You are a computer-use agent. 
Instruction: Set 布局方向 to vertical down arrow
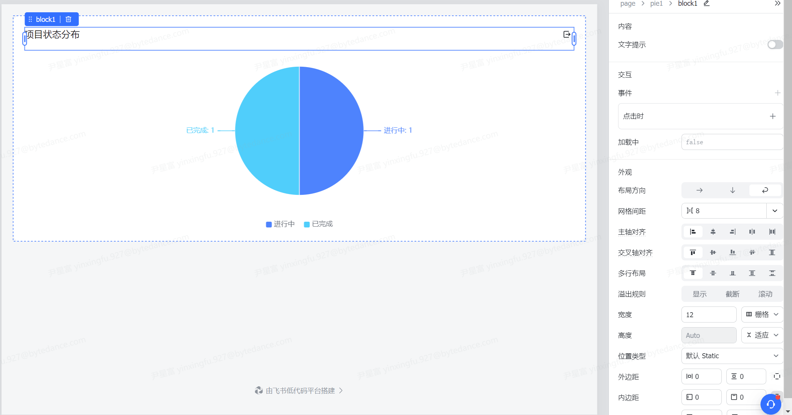tap(732, 190)
